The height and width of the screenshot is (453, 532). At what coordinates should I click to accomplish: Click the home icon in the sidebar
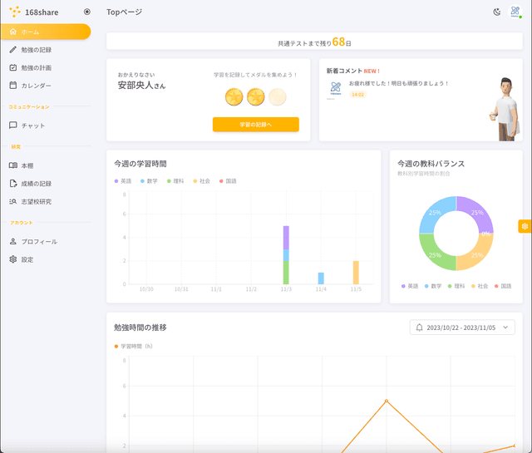(13, 32)
